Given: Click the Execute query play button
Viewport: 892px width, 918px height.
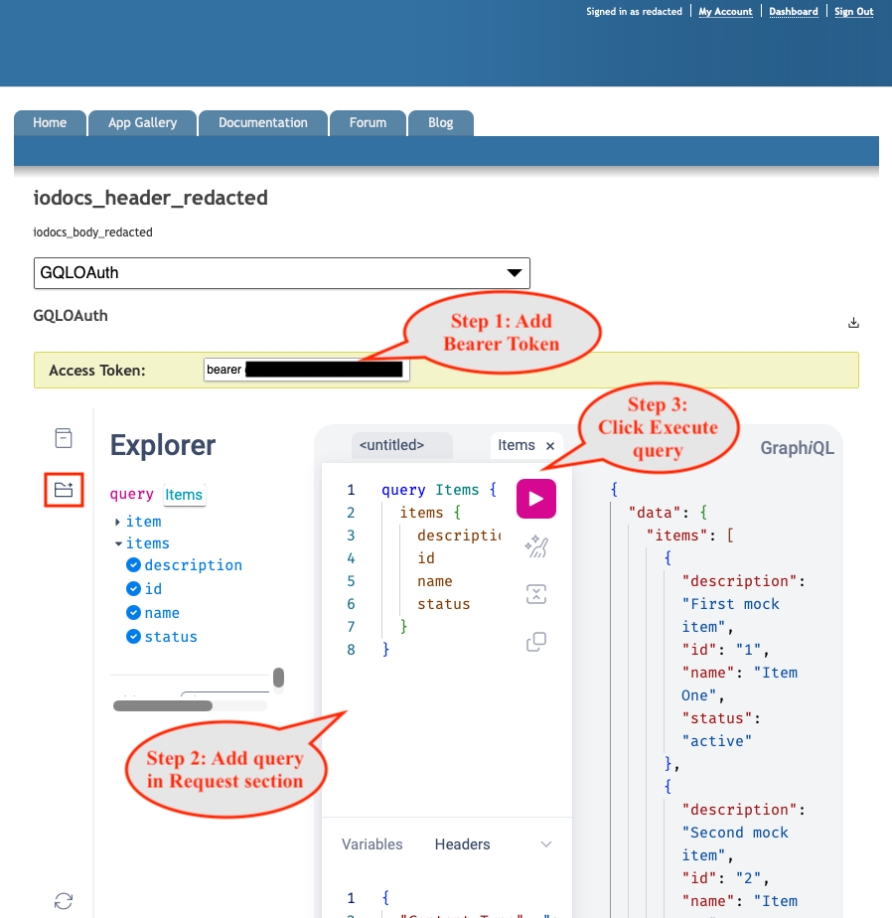Looking at the screenshot, I should click(x=536, y=499).
